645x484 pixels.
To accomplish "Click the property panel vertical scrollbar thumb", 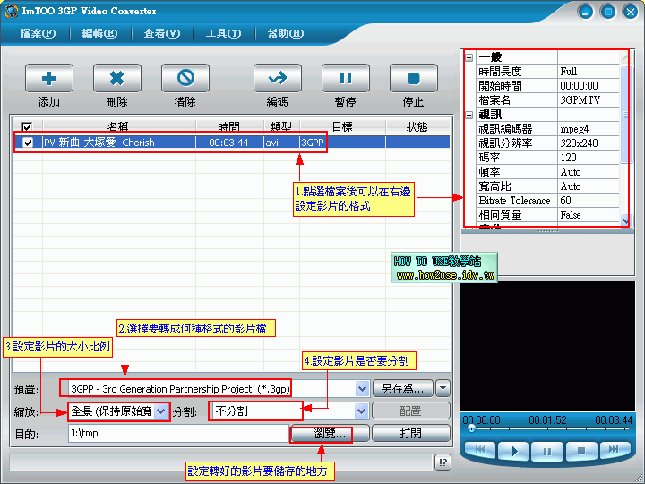I will click(625, 115).
